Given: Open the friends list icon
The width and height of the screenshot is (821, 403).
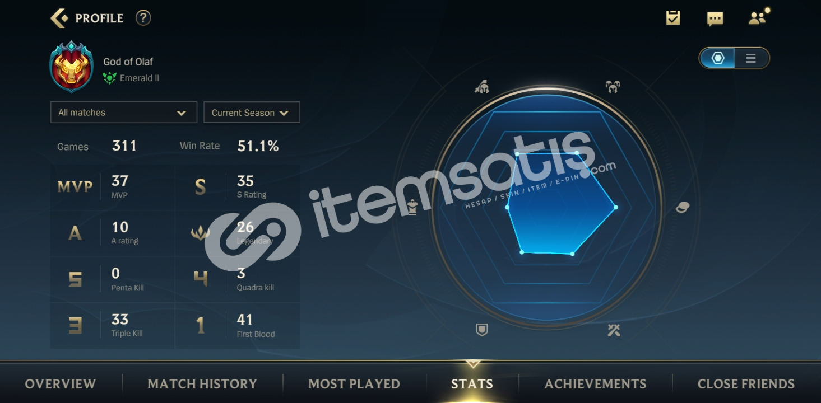Looking at the screenshot, I should pyautogui.click(x=758, y=17).
